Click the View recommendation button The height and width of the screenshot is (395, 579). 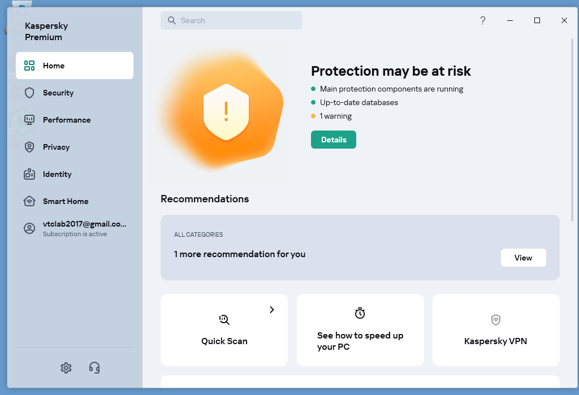click(x=523, y=258)
